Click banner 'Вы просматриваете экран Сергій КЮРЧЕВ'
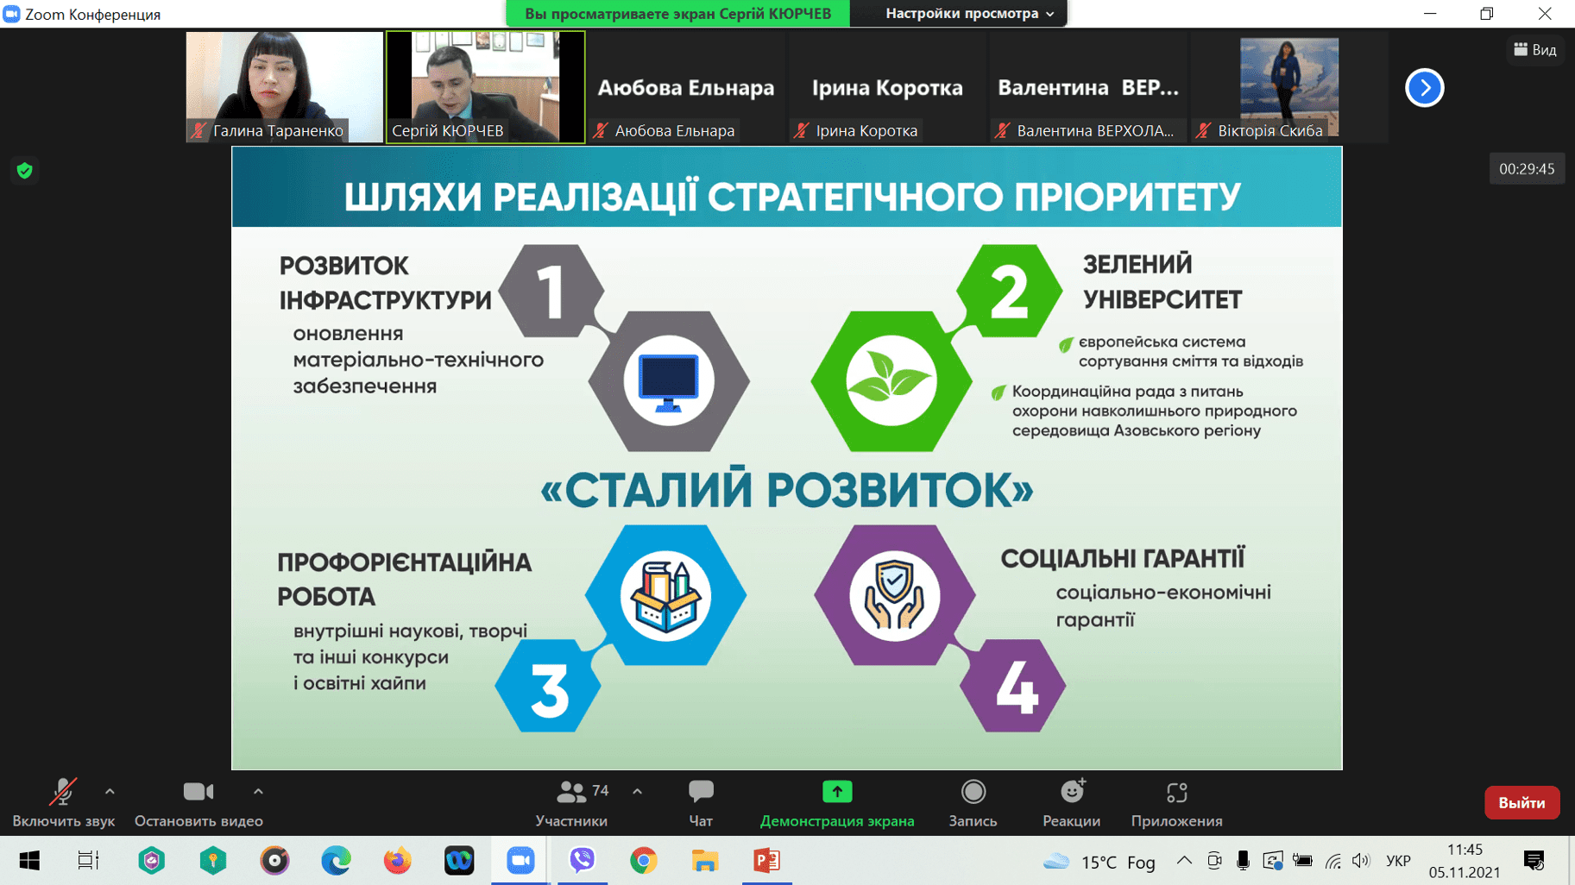Image resolution: width=1575 pixels, height=885 pixels. (x=678, y=14)
